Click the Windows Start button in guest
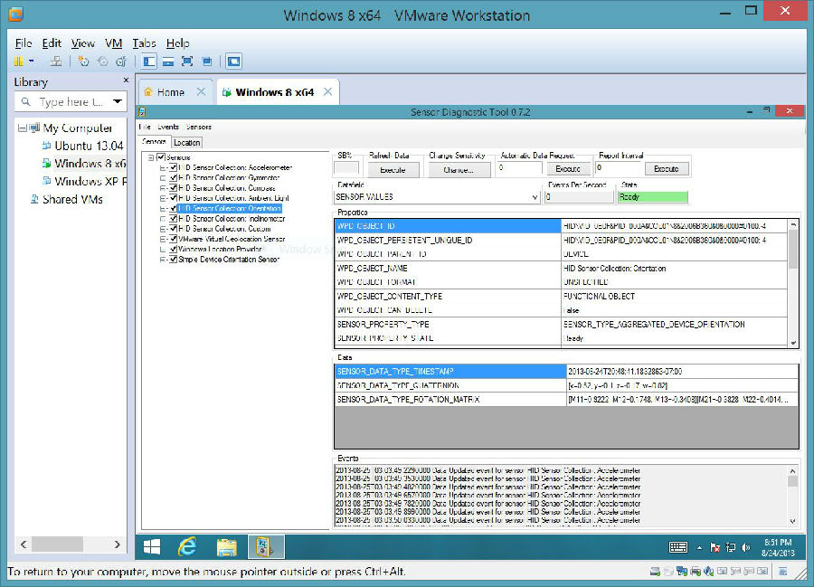The image size is (814, 587). (x=151, y=546)
